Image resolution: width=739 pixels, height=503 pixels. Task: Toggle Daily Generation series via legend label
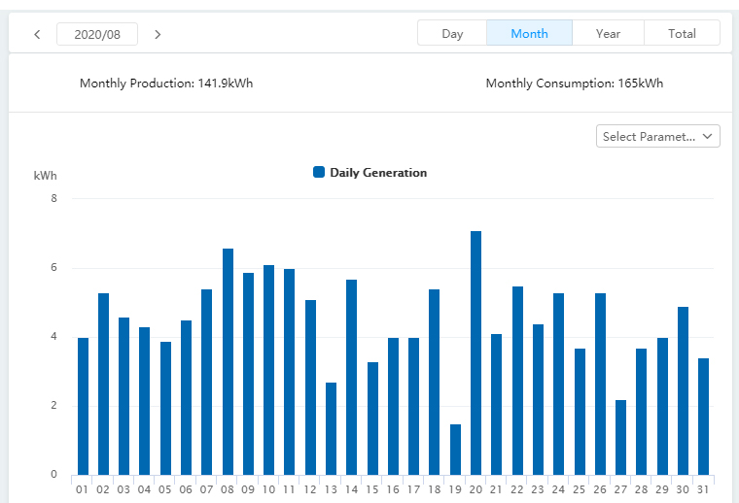tap(378, 173)
